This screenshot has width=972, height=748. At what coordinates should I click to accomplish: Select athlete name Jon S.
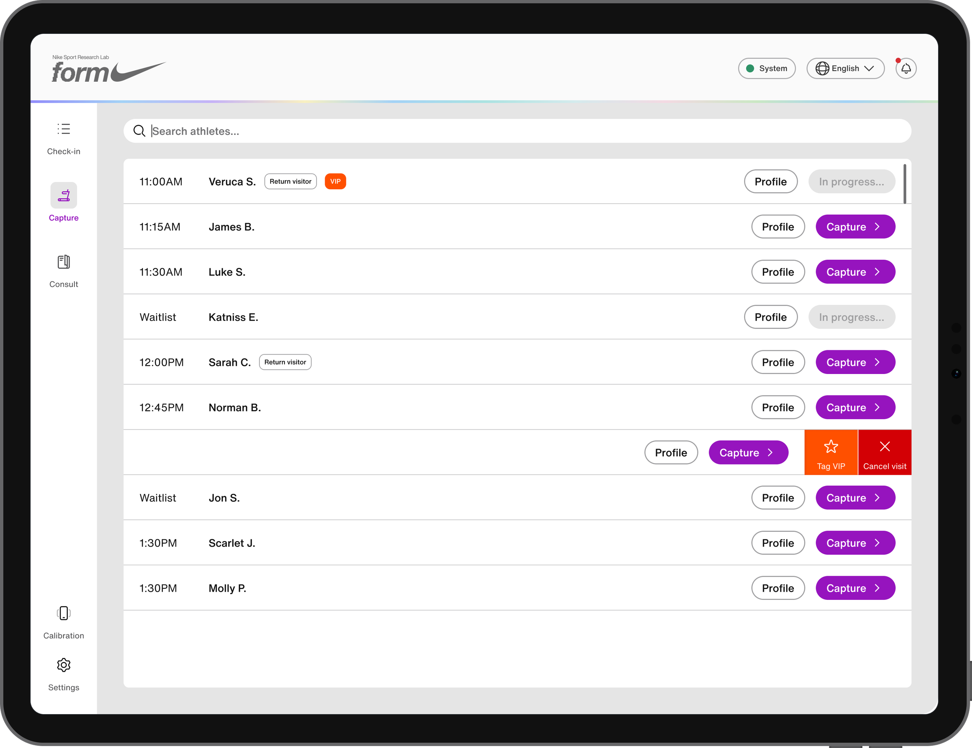[224, 498]
